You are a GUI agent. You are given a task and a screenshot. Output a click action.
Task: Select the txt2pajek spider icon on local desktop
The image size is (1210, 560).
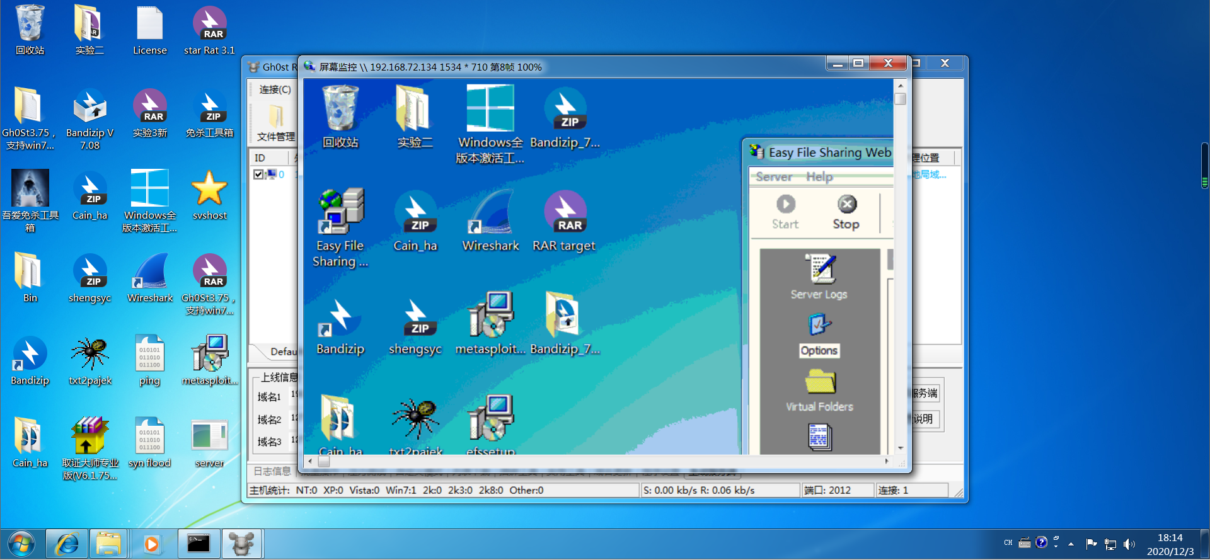90,360
